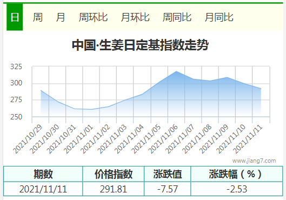Image resolution: width=286 pixels, height=200 pixels.
Task: Click the table cell 2021/11/11
Action: (43, 189)
